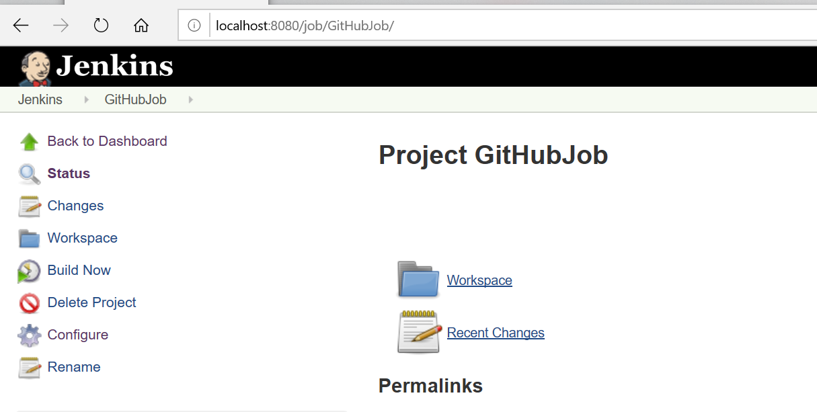
Task: Click the sidebar Workspace folder icon
Action: 29,239
